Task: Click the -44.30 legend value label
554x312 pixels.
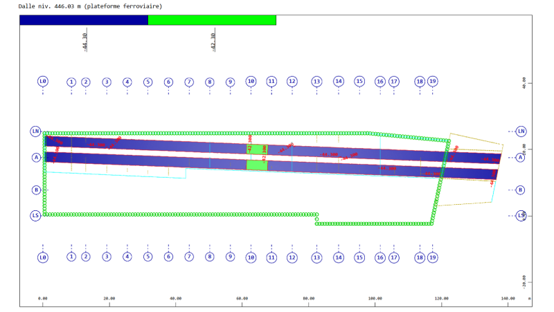Action: pos(84,42)
